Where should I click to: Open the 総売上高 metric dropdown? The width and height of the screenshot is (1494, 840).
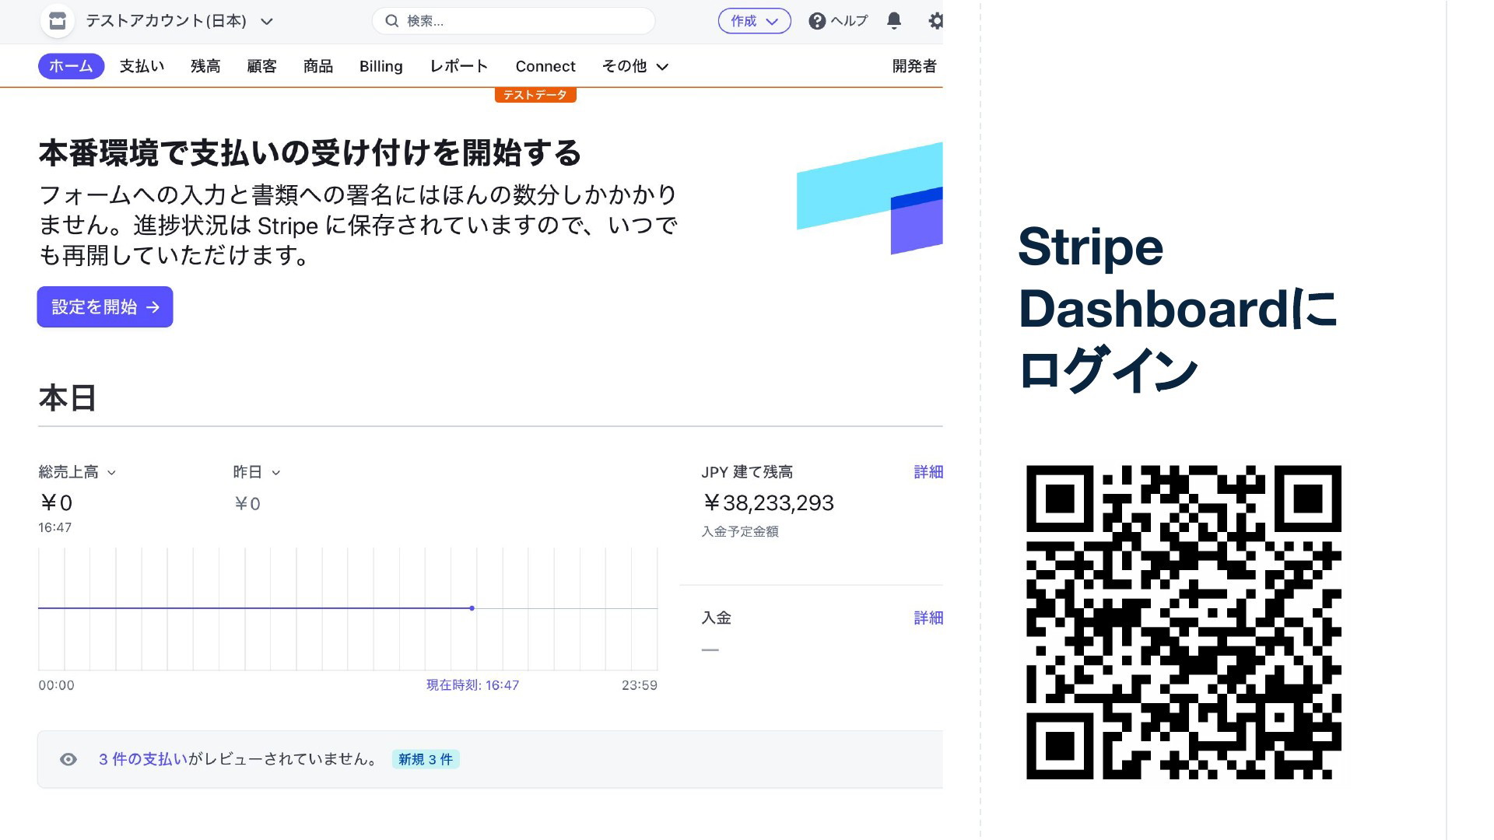coord(77,472)
